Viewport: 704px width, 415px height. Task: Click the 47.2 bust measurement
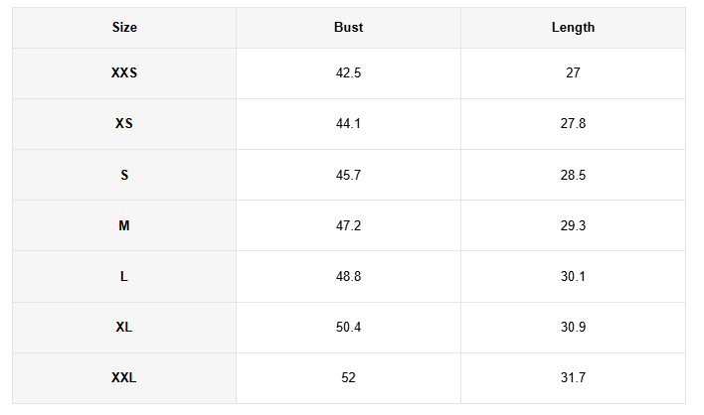[x=348, y=226]
